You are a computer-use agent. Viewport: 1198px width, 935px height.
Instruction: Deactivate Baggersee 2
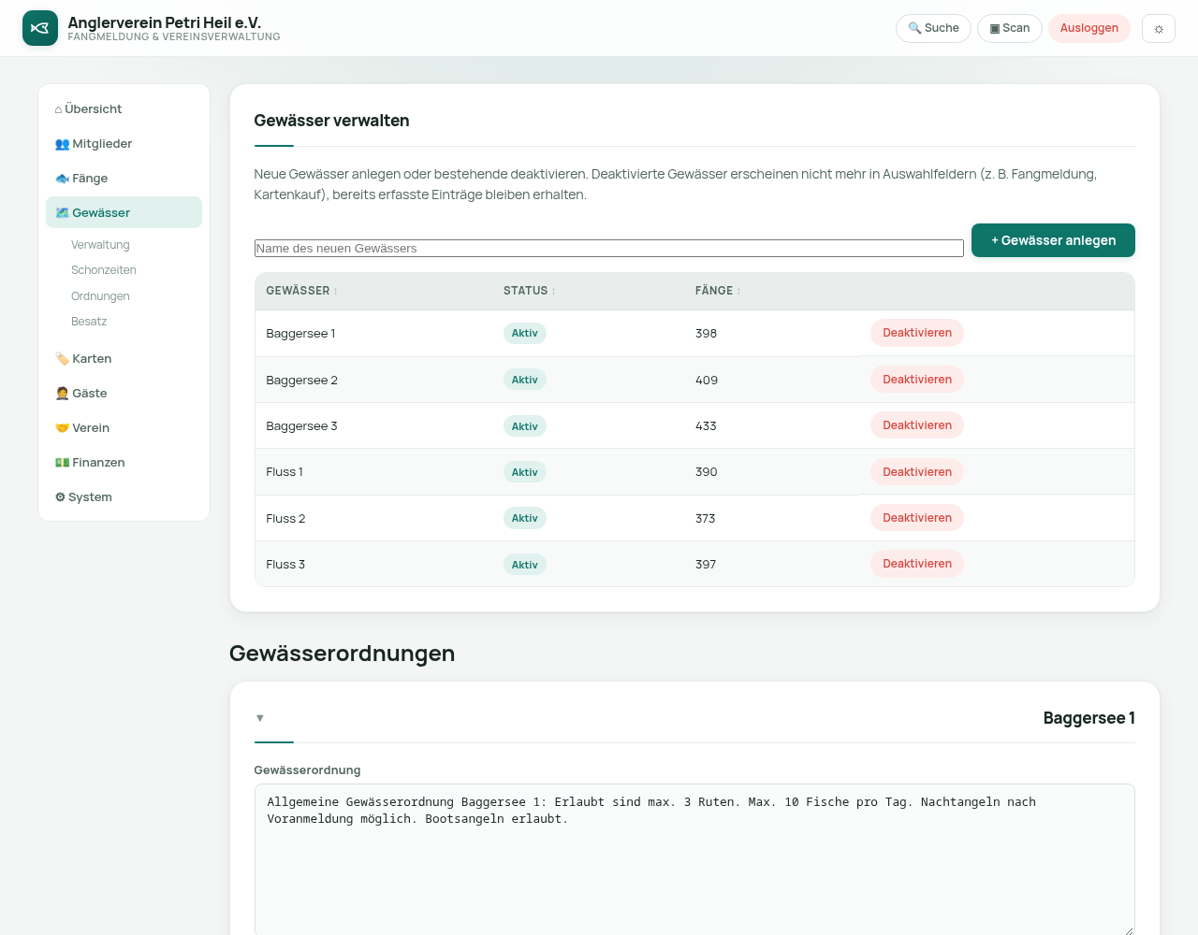917,380
